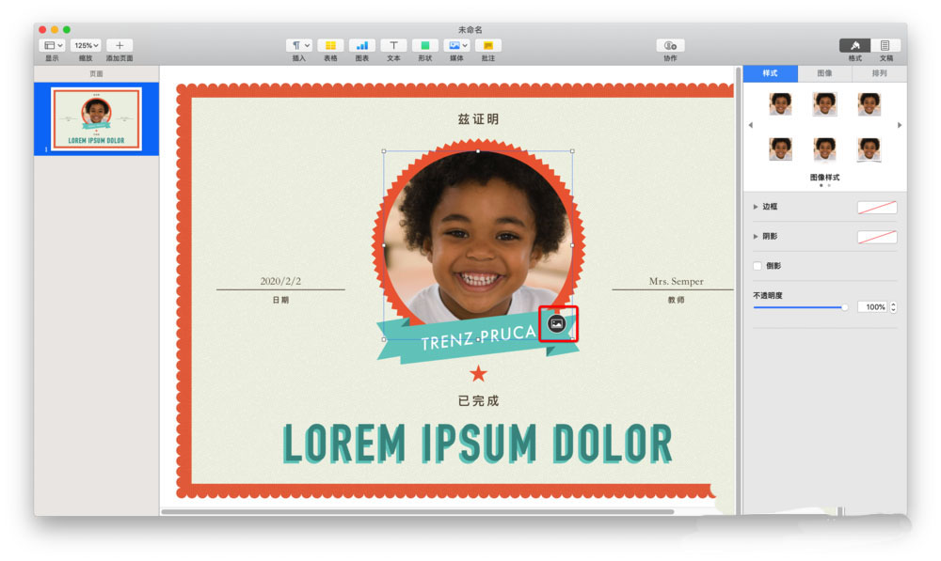Select the middle image style in top row
Screen dimensions: 941x561
coord(824,104)
